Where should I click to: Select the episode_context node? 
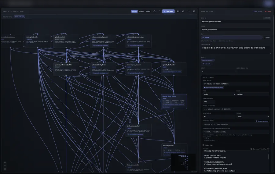pos(66,41)
